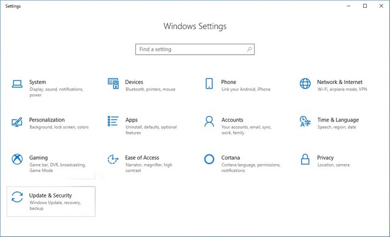390x237 pixels.
Task: Click the Cortana circle icon
Action: [209, 159]
